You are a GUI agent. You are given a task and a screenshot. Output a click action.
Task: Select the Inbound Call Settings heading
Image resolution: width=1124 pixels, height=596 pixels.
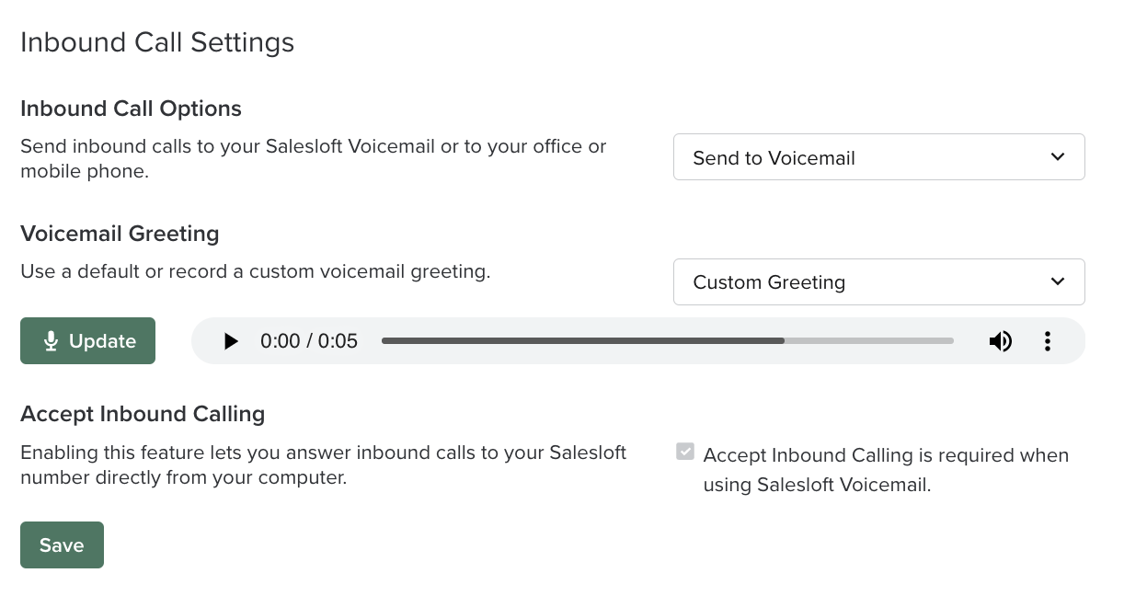[x=156, y=42]
